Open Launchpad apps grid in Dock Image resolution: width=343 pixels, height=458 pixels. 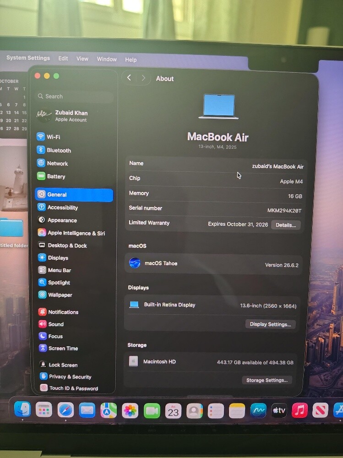pos(44,410)
